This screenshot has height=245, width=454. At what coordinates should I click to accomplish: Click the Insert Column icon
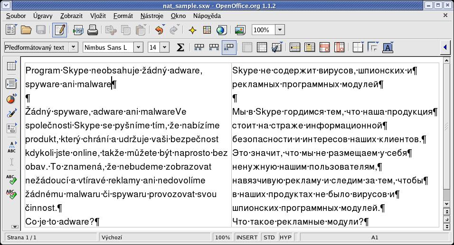(x=310, y=47)
